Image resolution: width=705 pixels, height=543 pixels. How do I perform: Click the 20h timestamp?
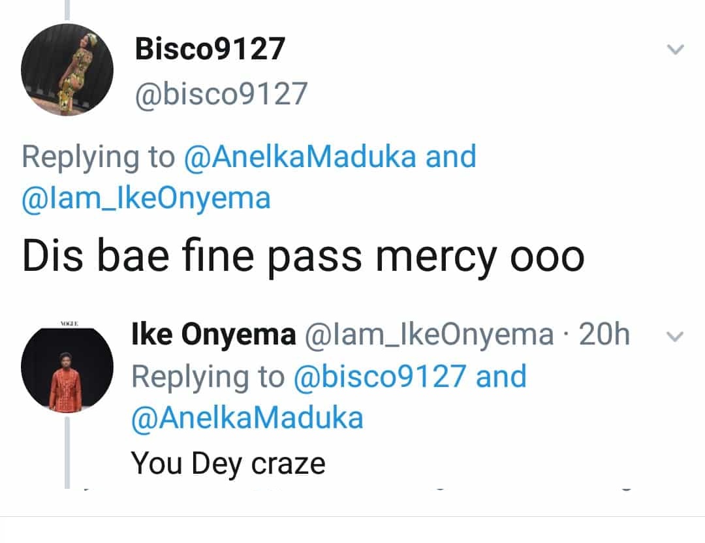(604, 335)
